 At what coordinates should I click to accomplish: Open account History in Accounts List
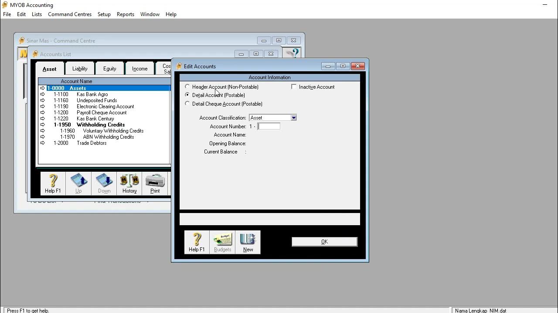(x=129, y=183)
